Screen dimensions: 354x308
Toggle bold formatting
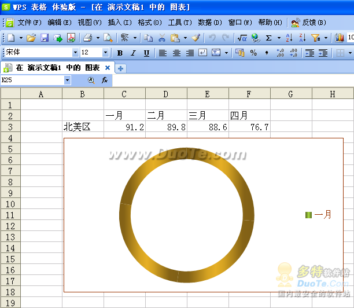coord(120,53)
